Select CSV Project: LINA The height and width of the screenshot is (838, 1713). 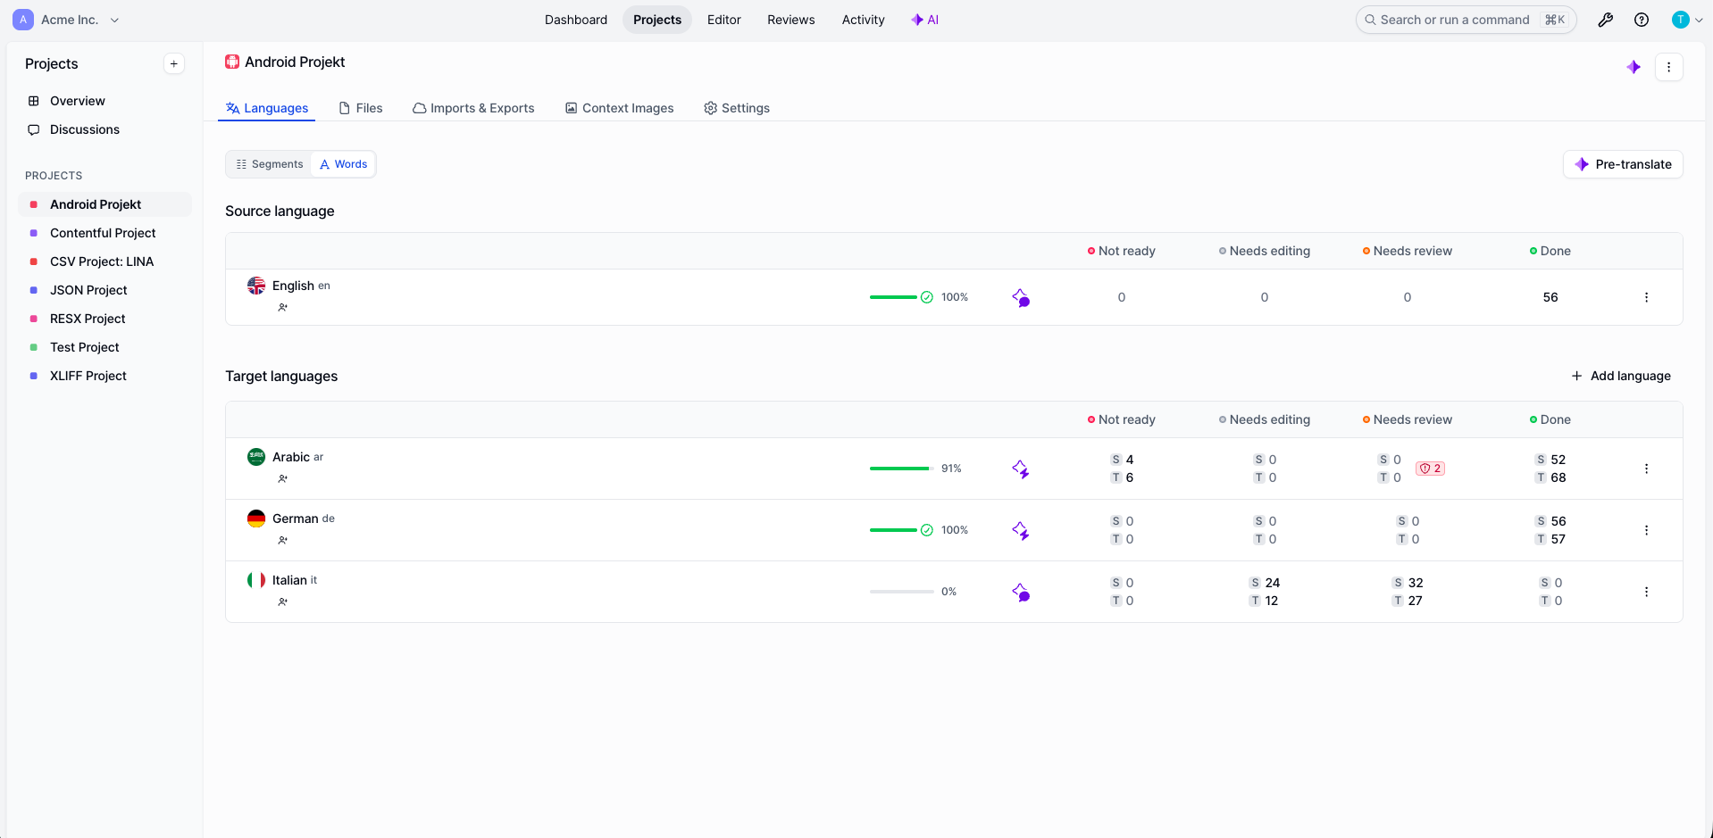coord(104,261)
